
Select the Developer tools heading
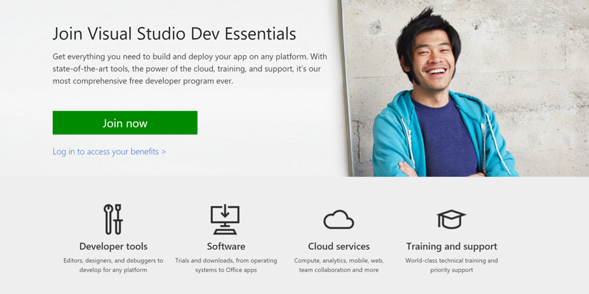click(x=113, y=247)
